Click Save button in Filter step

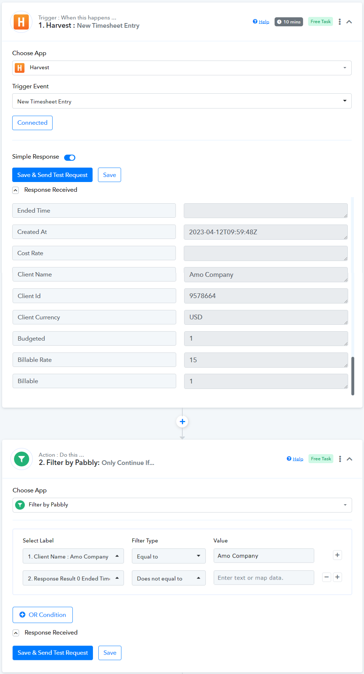110,653
